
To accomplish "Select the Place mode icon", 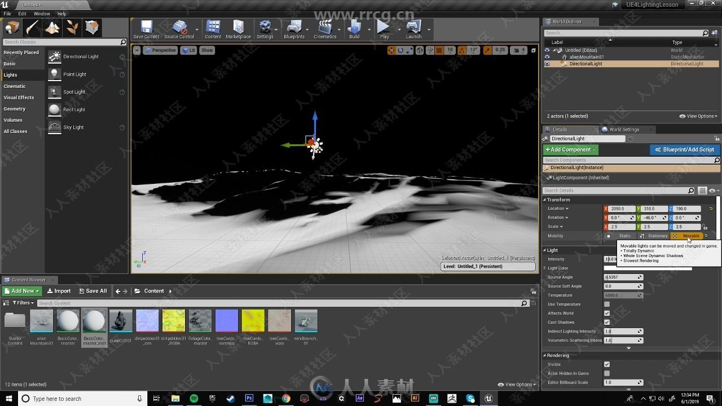I will (12, 28).
